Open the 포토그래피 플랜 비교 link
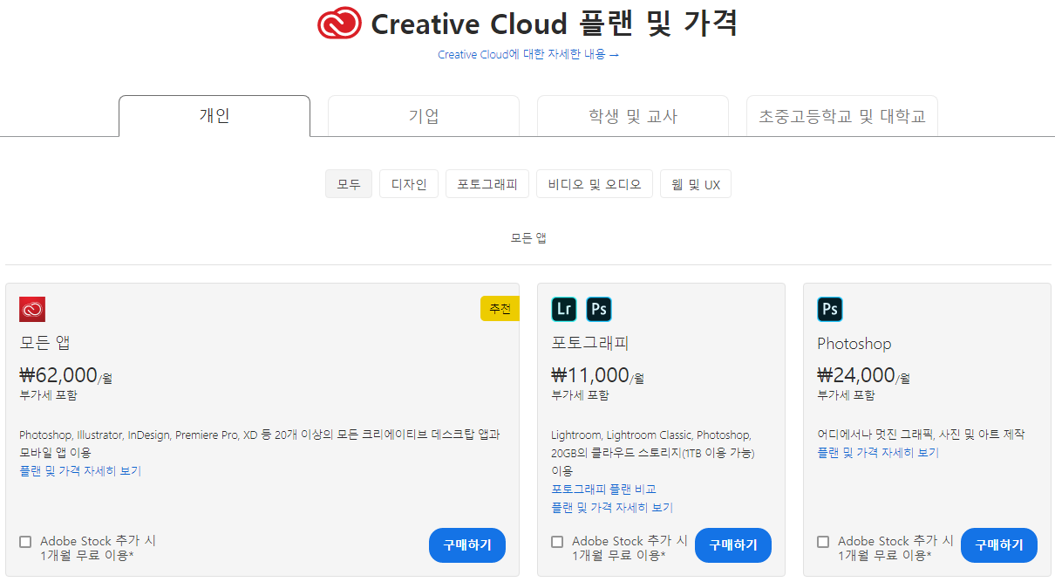Viewport: 1055px width, 582px height. tap(603, 490)
